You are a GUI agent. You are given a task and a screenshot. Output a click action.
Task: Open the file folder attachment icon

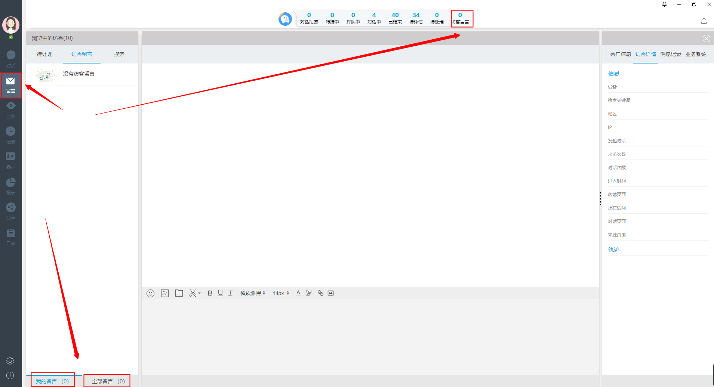179,293
